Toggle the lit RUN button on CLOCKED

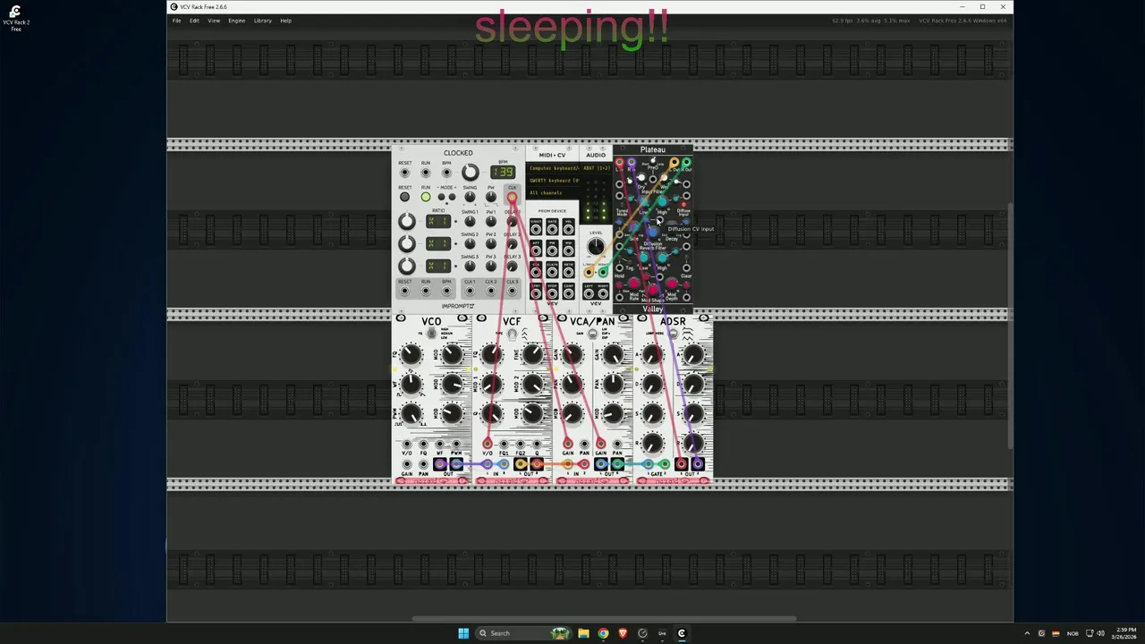pos(426,197)
